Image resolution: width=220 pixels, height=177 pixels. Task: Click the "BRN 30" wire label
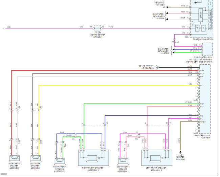pos(185,6)
